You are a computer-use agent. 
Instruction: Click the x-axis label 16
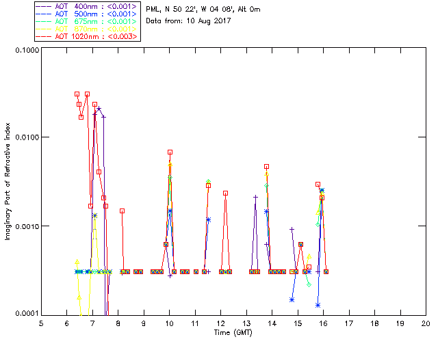[x=324, y=323]
